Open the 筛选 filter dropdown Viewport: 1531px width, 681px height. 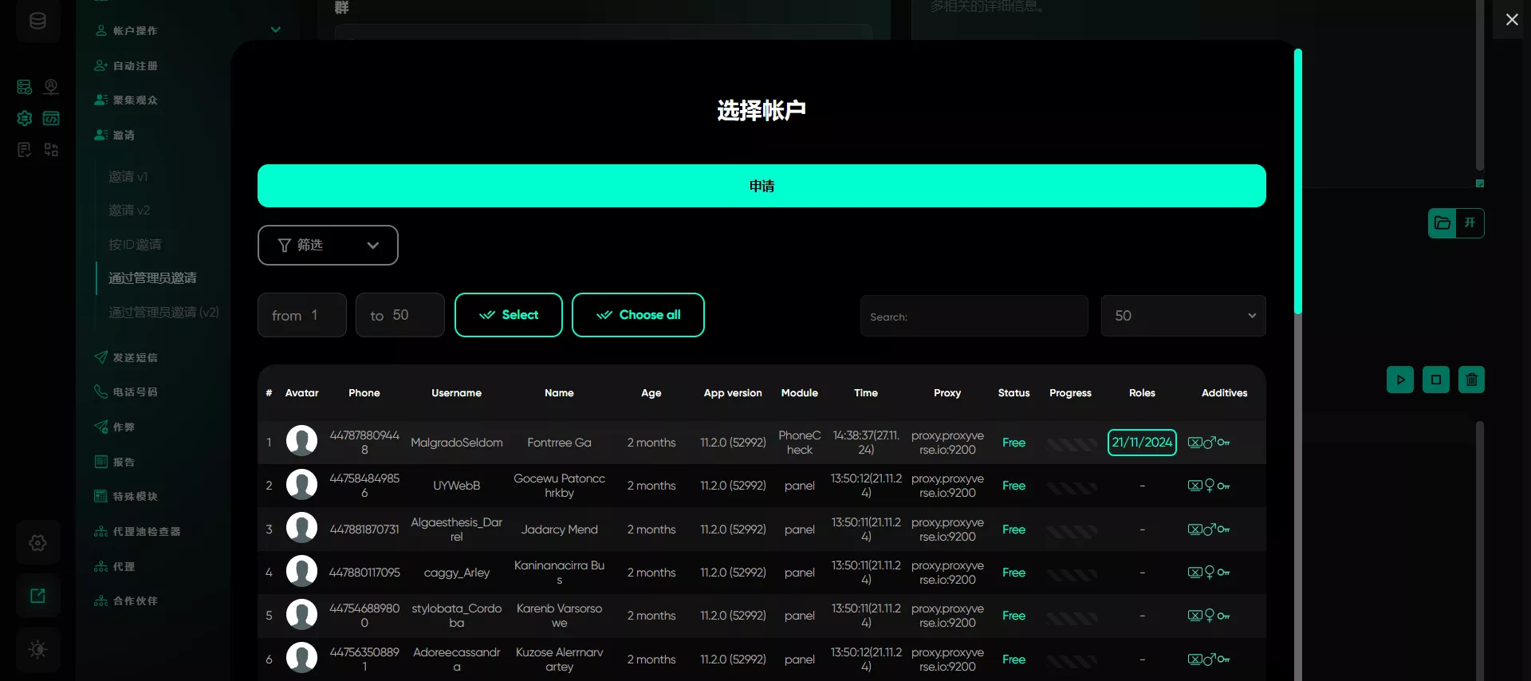coord(328,245)
